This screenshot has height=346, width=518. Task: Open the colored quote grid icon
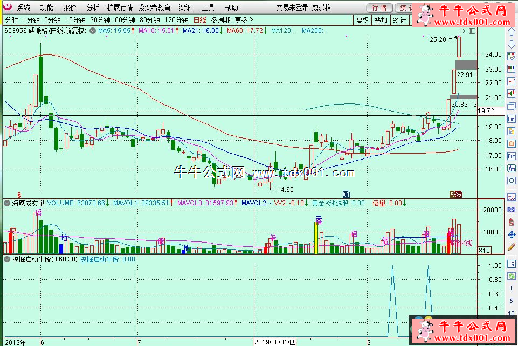coord(511,68)
